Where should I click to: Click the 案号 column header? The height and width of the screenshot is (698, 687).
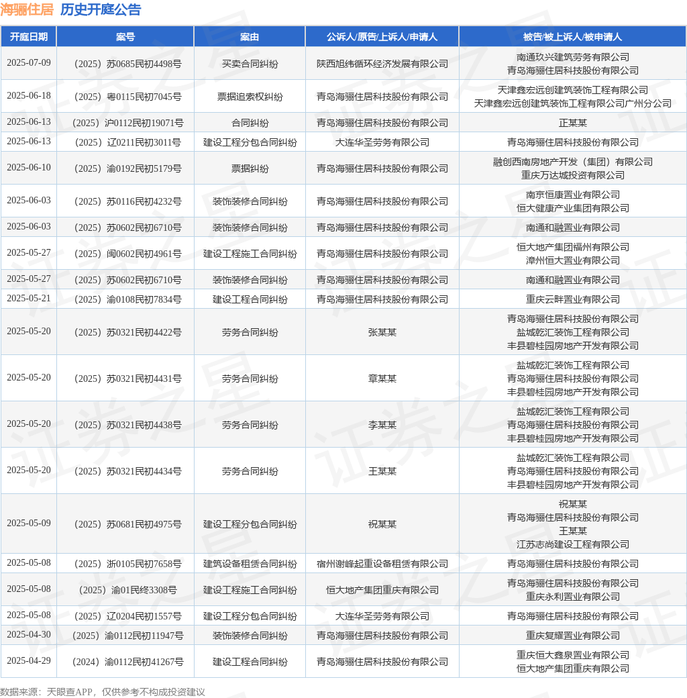(x=125, y=36)
